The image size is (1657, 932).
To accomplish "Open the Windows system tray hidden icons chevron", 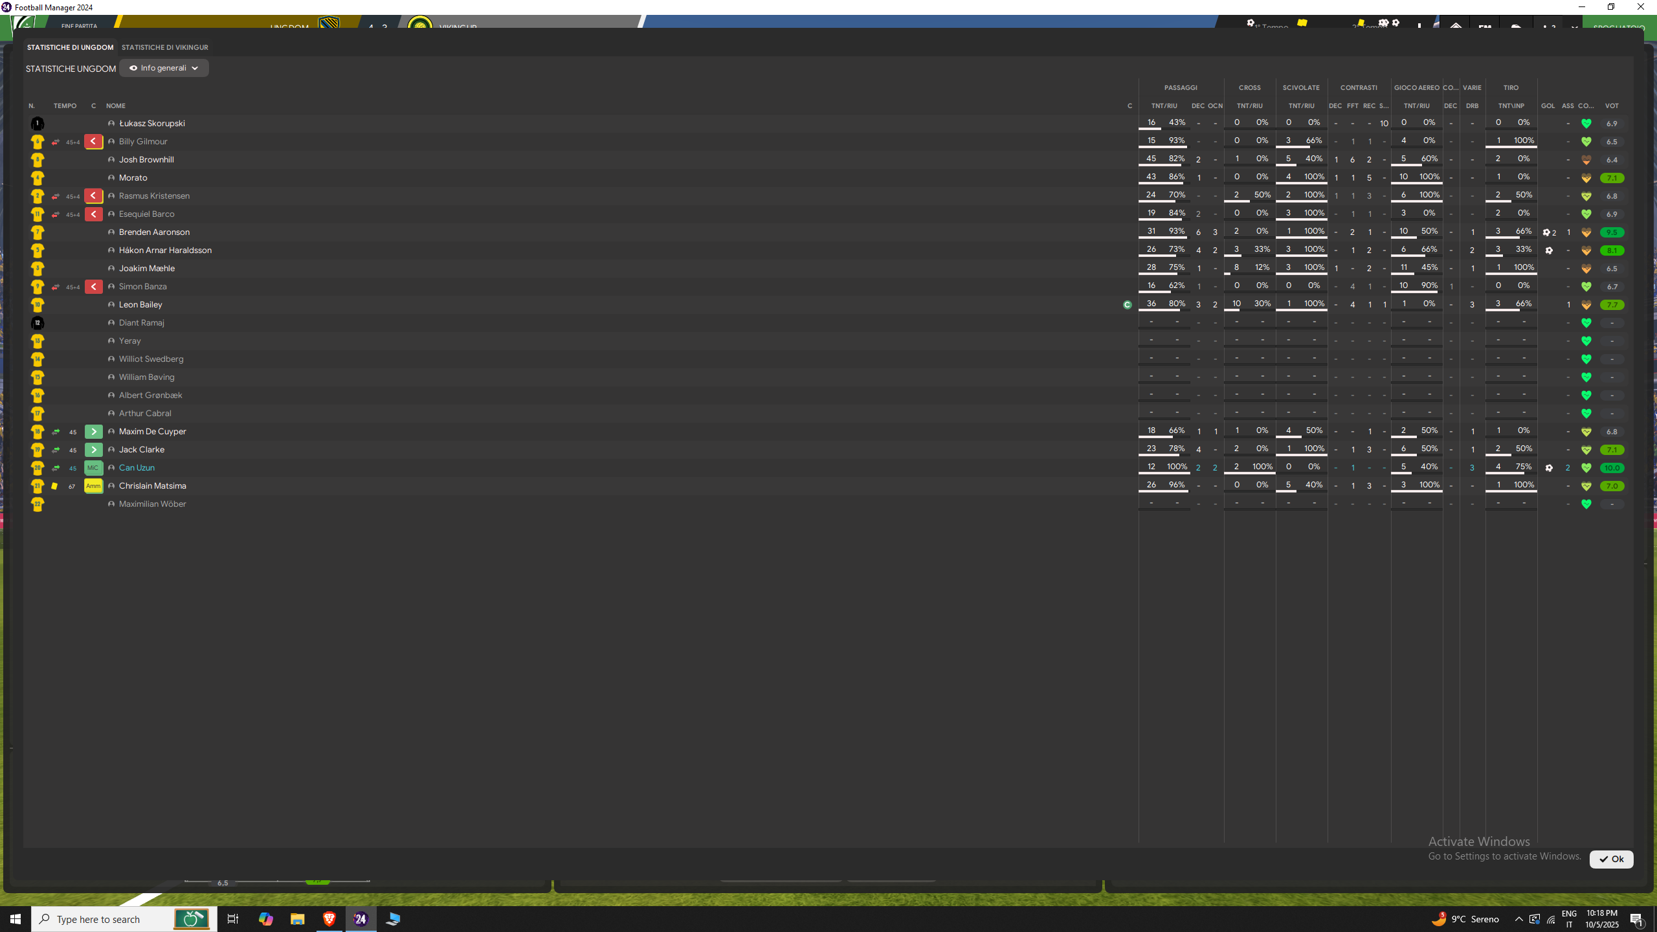I will coord(1518,918).
